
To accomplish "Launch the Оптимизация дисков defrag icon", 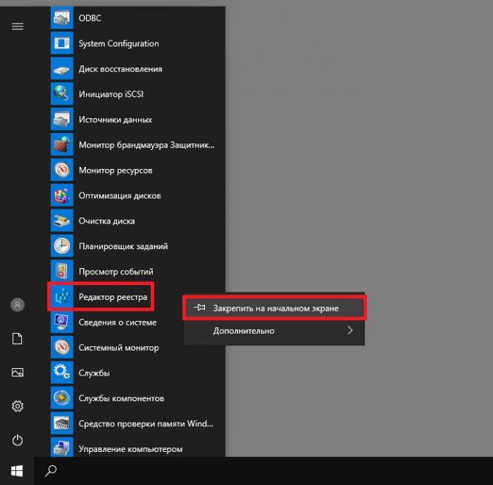I will [62, 195].
